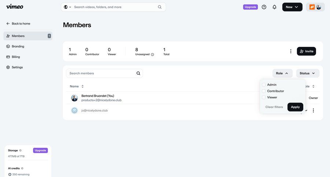330x177 pixels.
Task: Click the Unassigned info icon
Action: [153, 54]
